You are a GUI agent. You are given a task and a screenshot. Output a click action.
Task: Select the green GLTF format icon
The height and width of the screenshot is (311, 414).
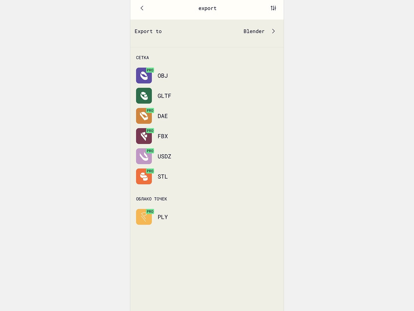click(x=144, y=96)
